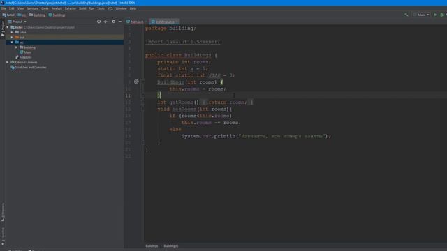Open the Help menu
This screenshot has height=251, width=447.
coord(133,8)
